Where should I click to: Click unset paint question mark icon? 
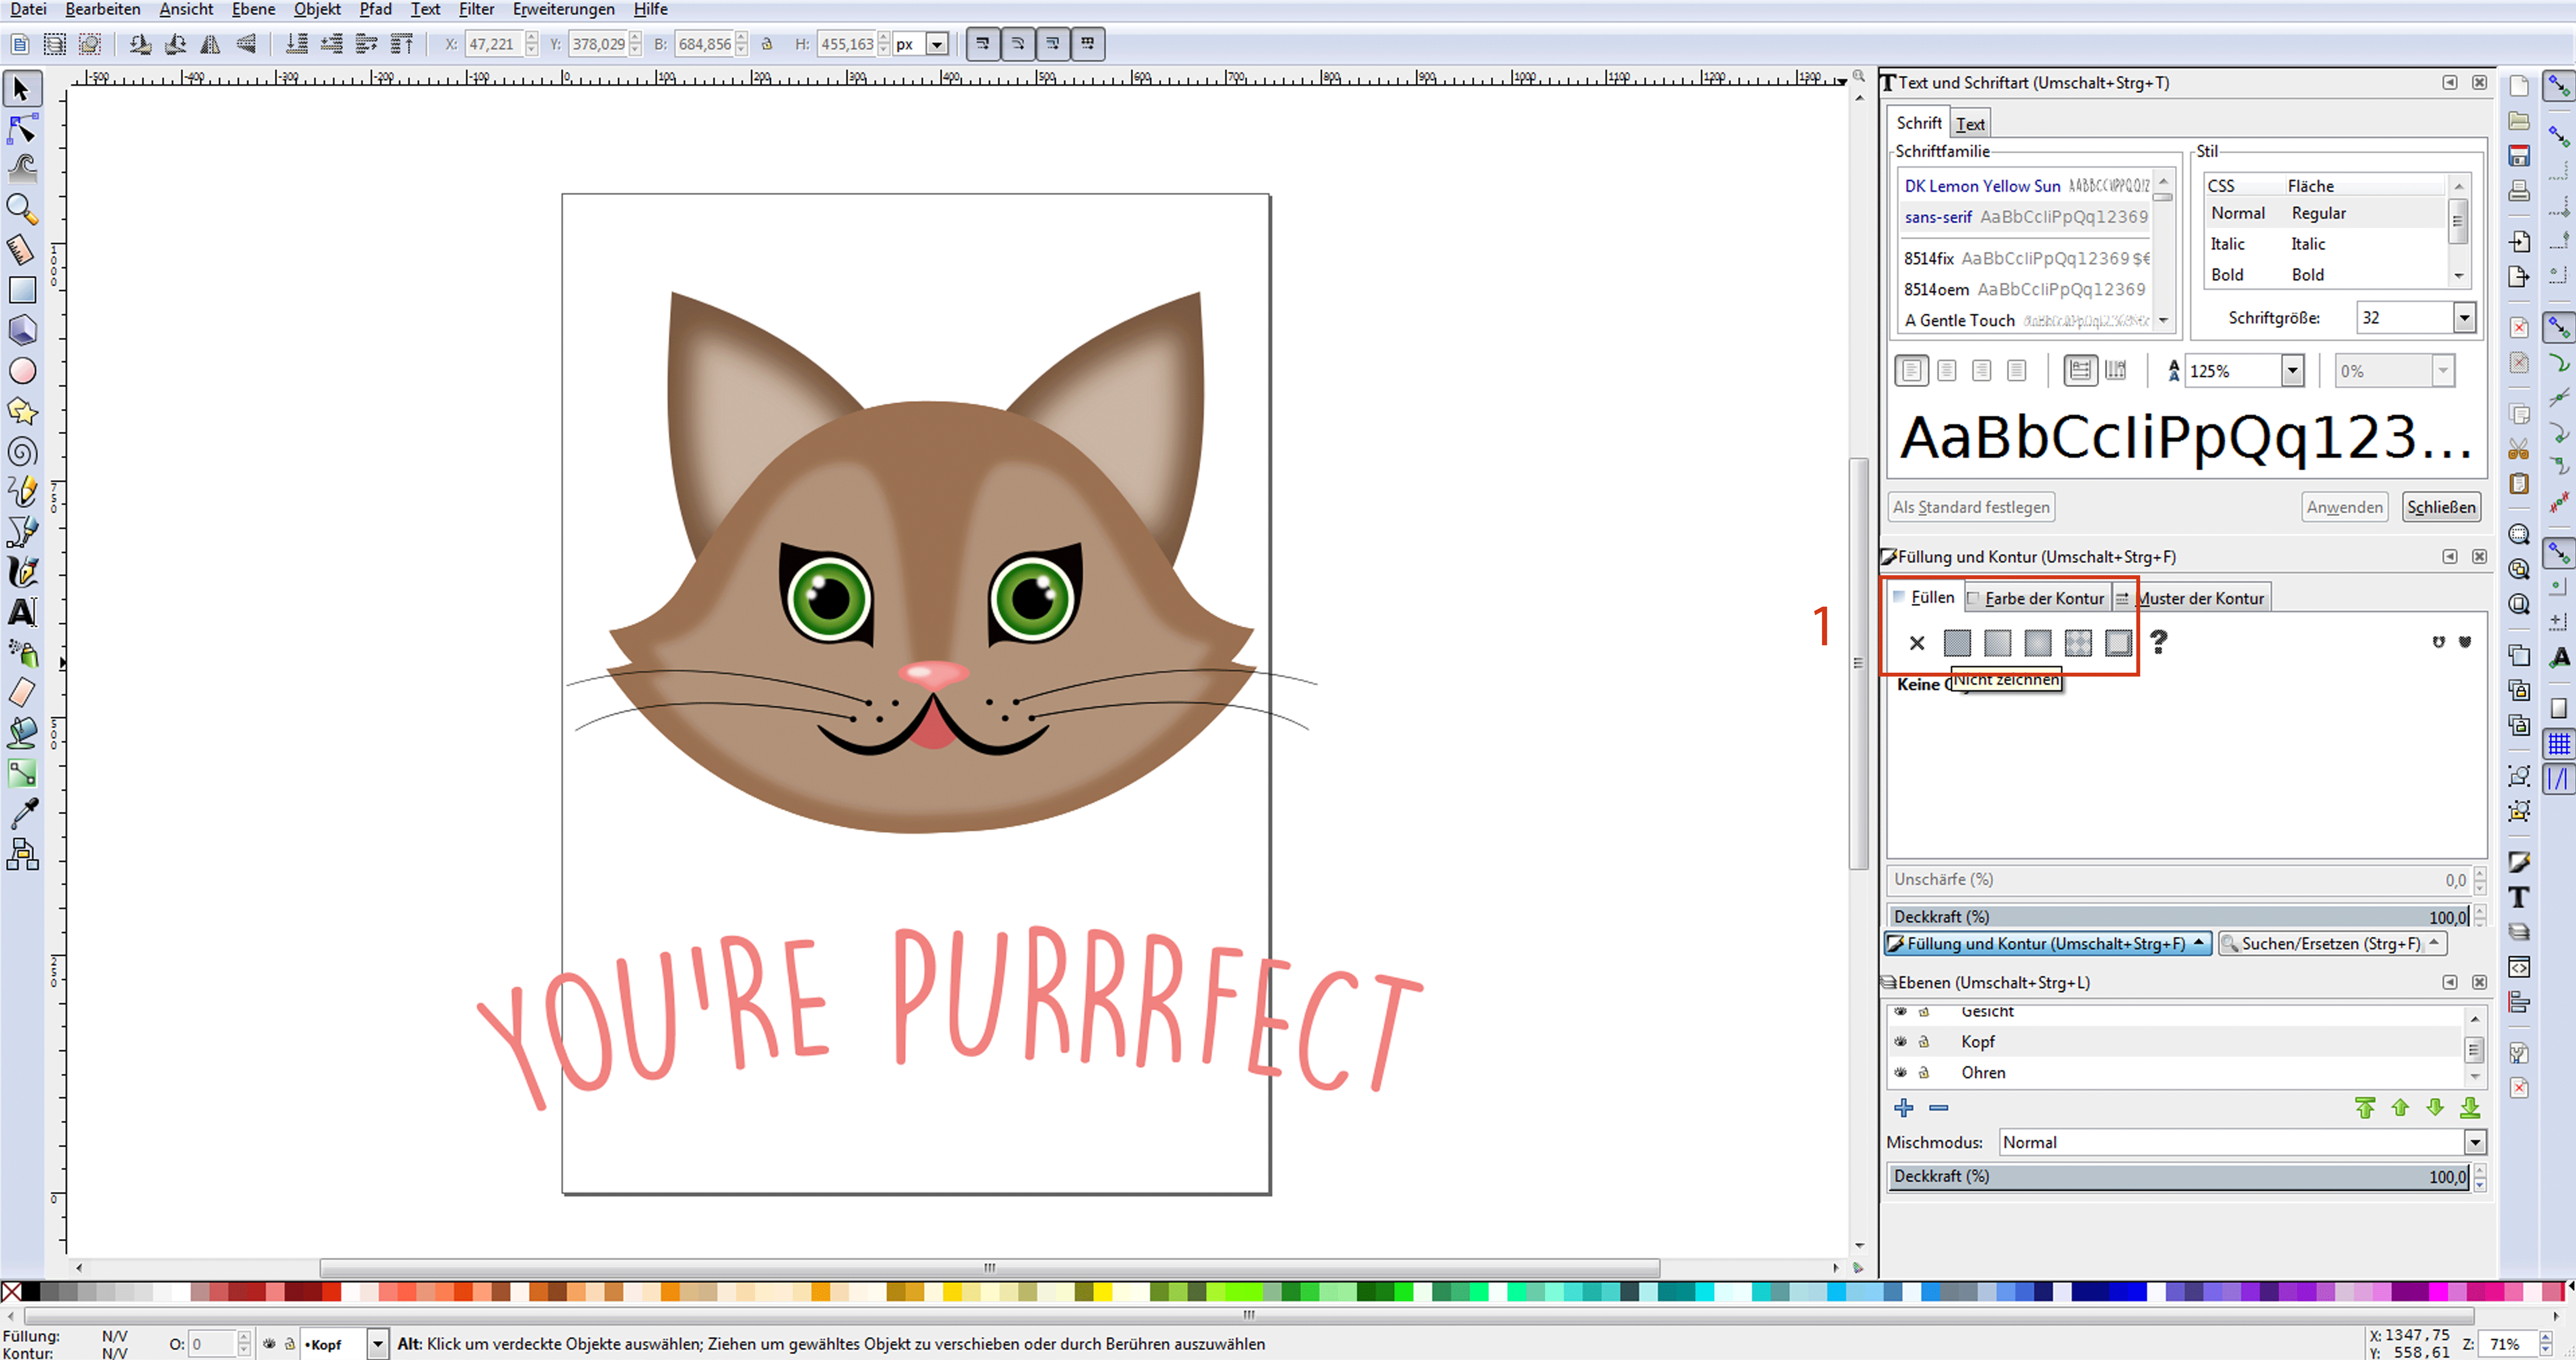click(x=2159, y=642)
